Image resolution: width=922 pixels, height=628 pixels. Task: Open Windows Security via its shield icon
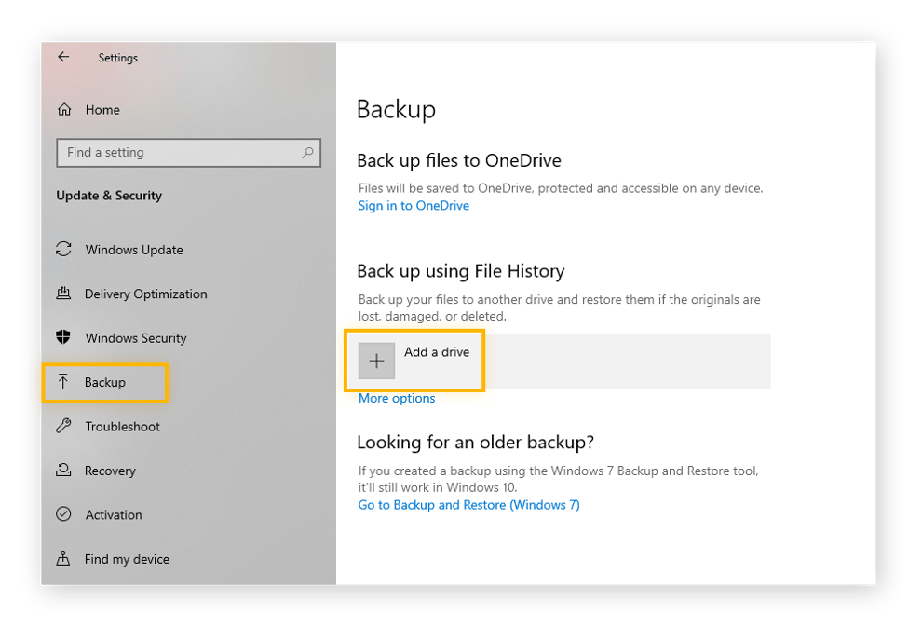[63, 338]
